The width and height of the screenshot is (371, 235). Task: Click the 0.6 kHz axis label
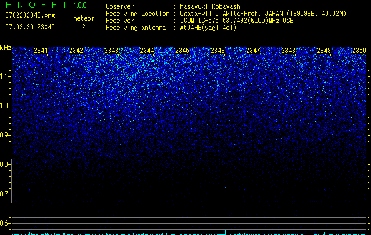coord(5,223)
